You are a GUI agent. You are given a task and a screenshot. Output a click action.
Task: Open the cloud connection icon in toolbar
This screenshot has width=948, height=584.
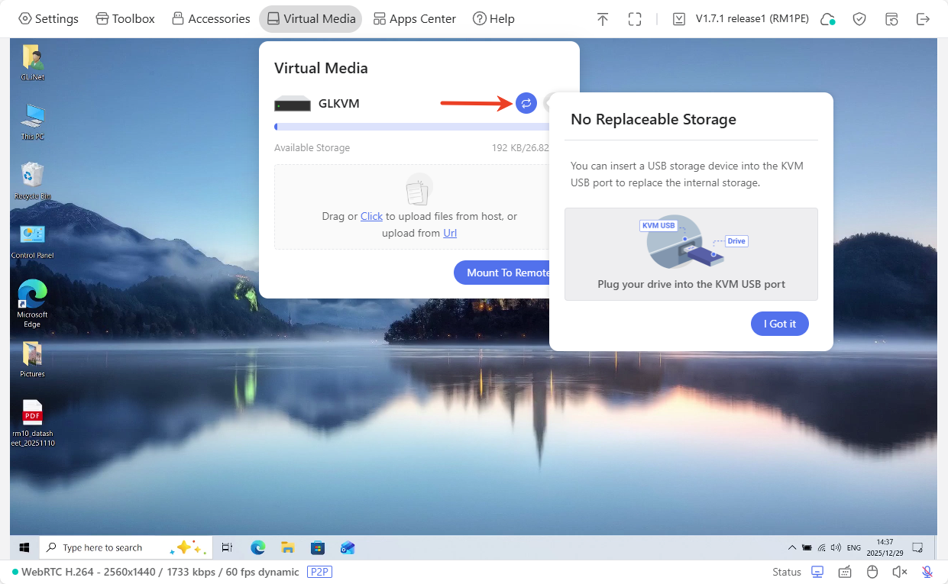coord(827,18)
